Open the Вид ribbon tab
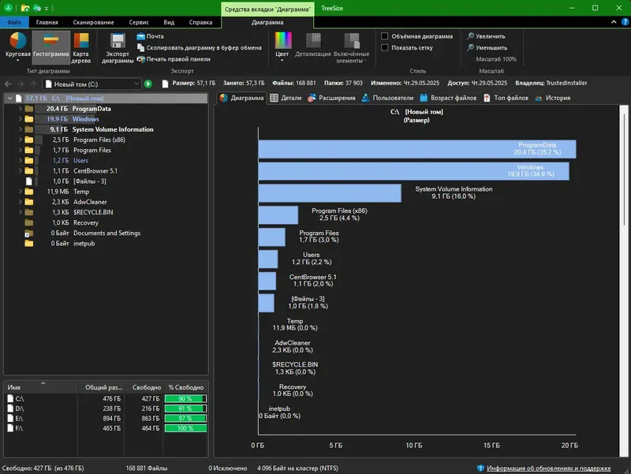 click(x=169, y=22)
